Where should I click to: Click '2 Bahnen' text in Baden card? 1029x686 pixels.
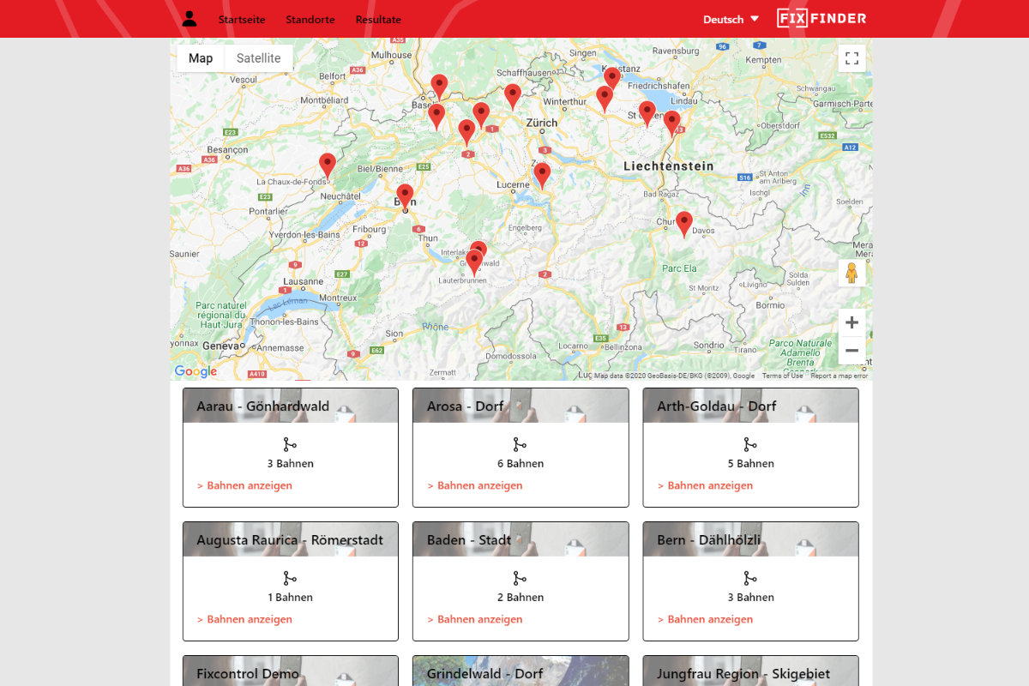click(x=521, y=598)
